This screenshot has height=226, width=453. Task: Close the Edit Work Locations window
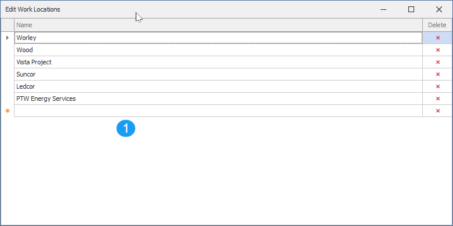coord(439,9)
